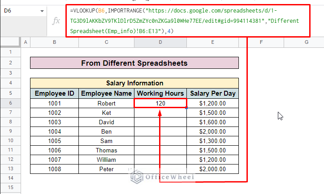Select row 14 header

(11, 178)
